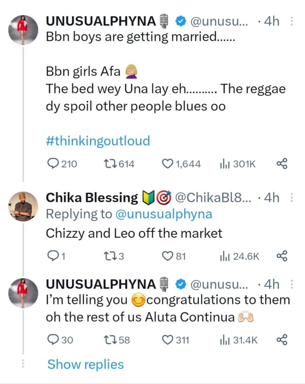Open more options on the Aluta Continua tweet
Screen dimensions: 305x384
[x=291, y=285]
